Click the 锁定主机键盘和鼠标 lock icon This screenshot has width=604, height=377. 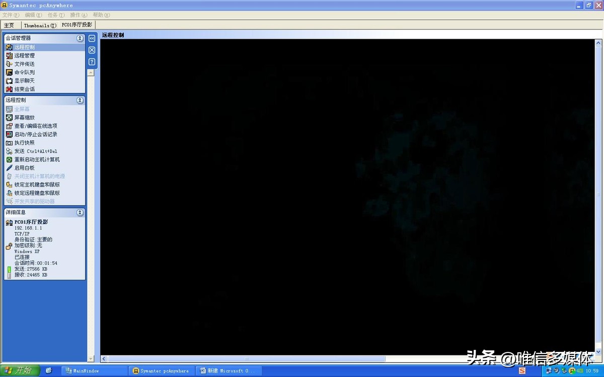[x=9, y=184]
